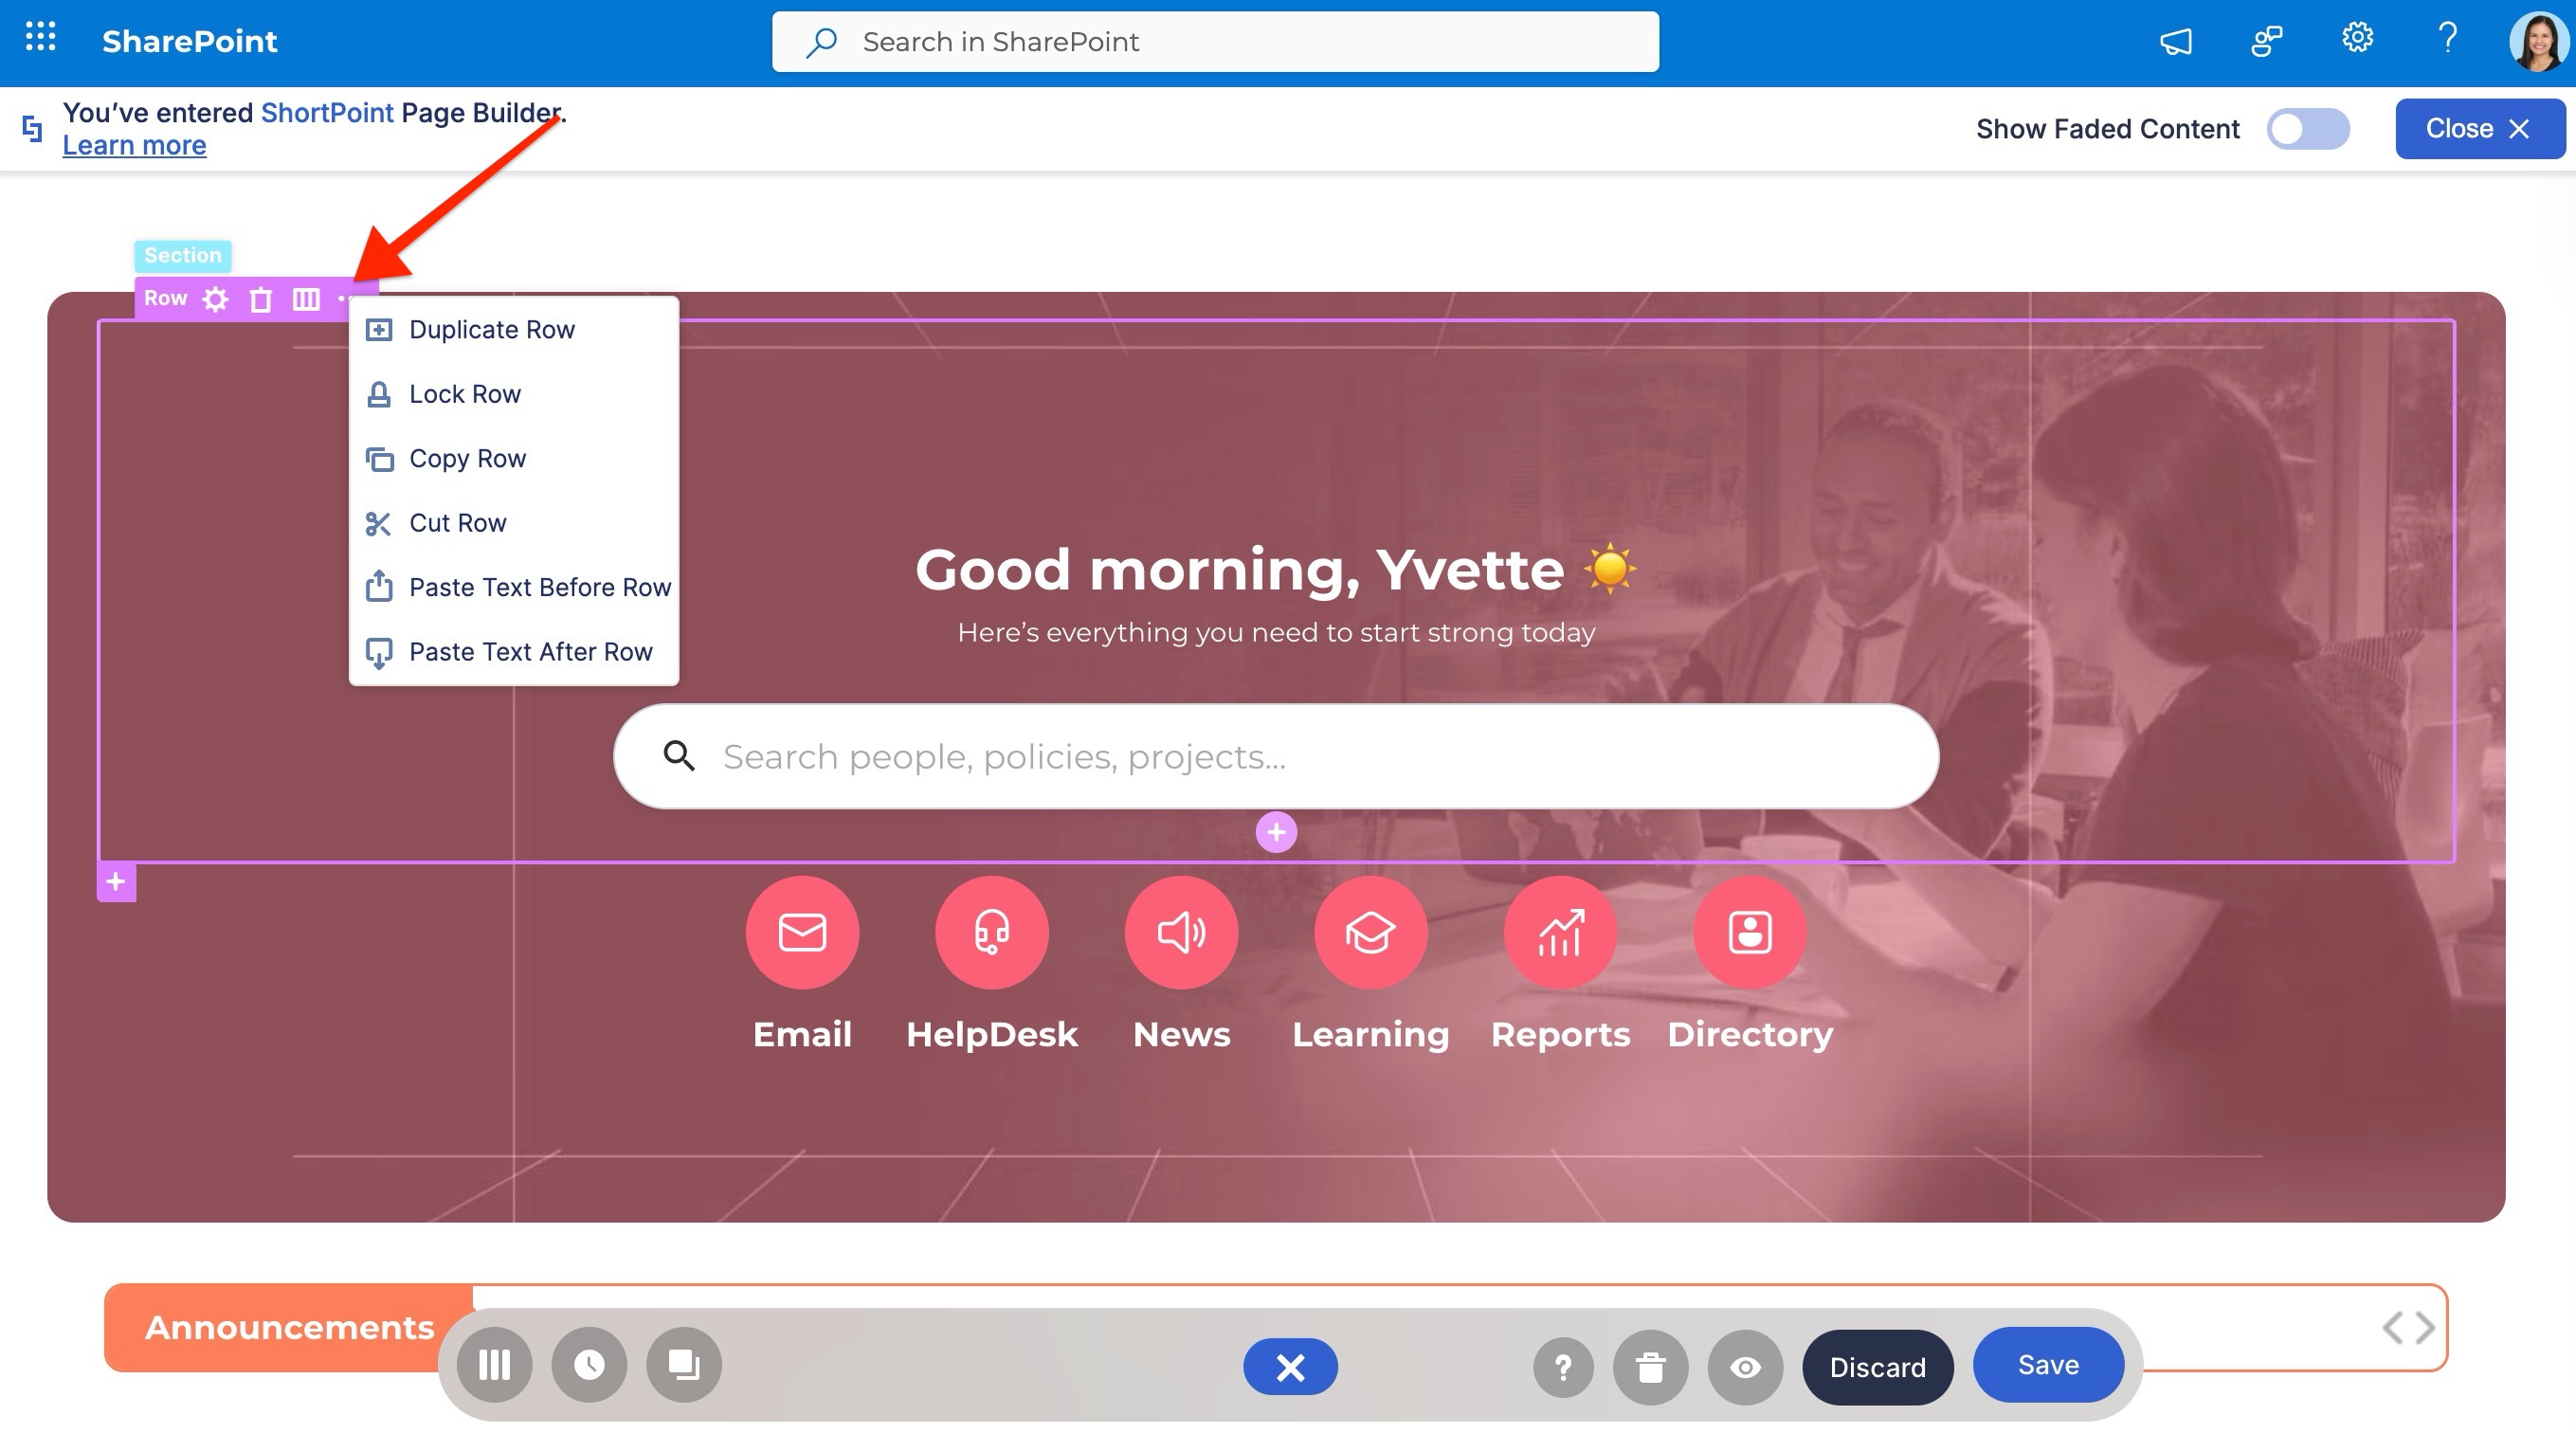Click the Email quick link icon
The height and width of the screenshot is (1433, 2576).
tap(802, 932)
